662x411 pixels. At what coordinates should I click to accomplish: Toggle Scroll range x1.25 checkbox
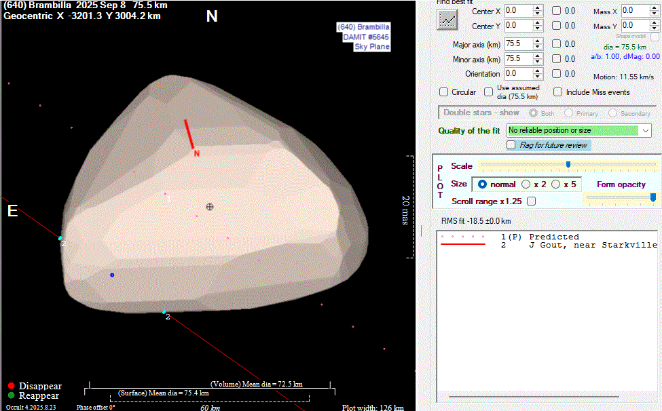531,201
